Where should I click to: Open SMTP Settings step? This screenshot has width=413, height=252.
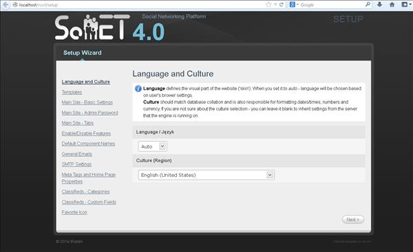76,164
